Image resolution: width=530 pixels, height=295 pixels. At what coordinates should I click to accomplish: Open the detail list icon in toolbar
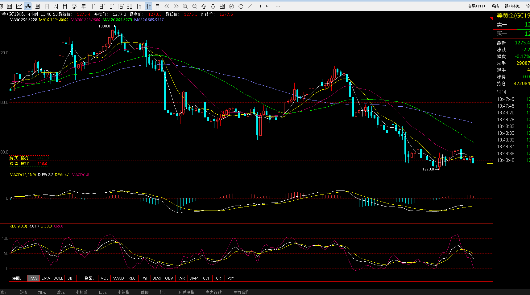(x=268, y=6)
